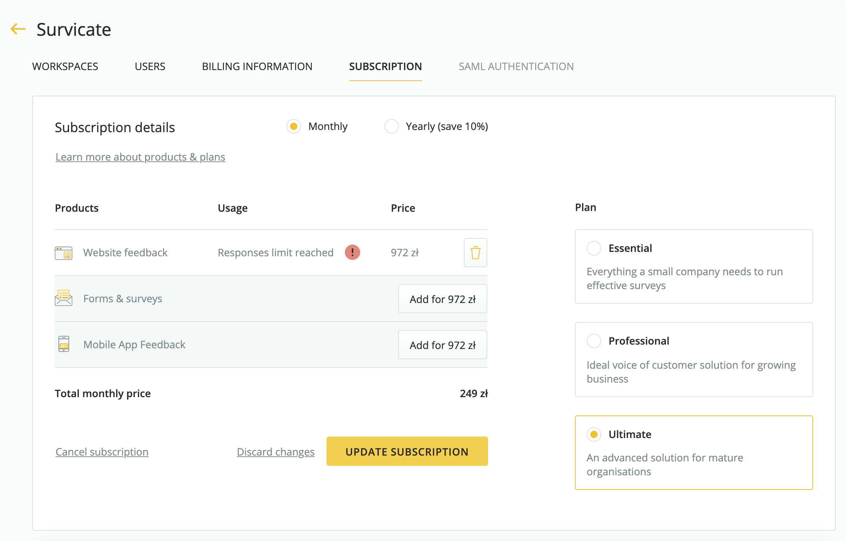This screenshot has height=541, width=846.
Task: Open the Billing Information tab
Action: pyautogui.click(x=257, y=66)
